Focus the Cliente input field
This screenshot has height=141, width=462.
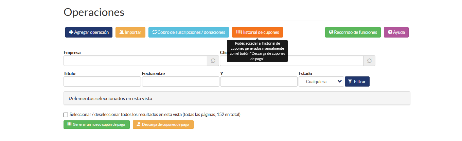tap(292, 61)
